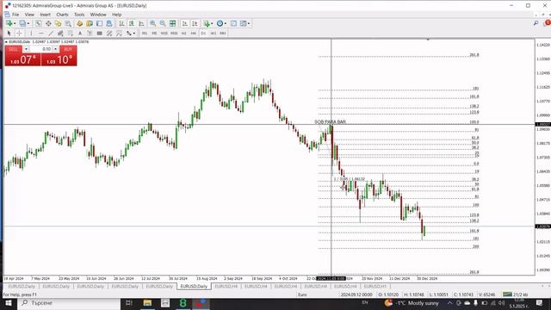This screenshot has height=310, width=551.
Task: Open the Market Watch window icon
Action: click(x=38, y=23)
